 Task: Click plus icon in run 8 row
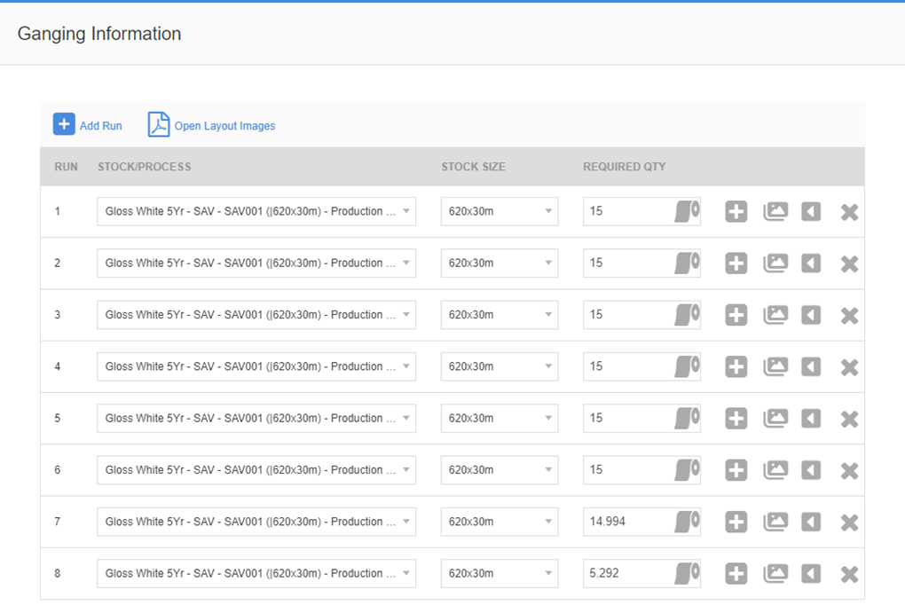pos(736,574)
